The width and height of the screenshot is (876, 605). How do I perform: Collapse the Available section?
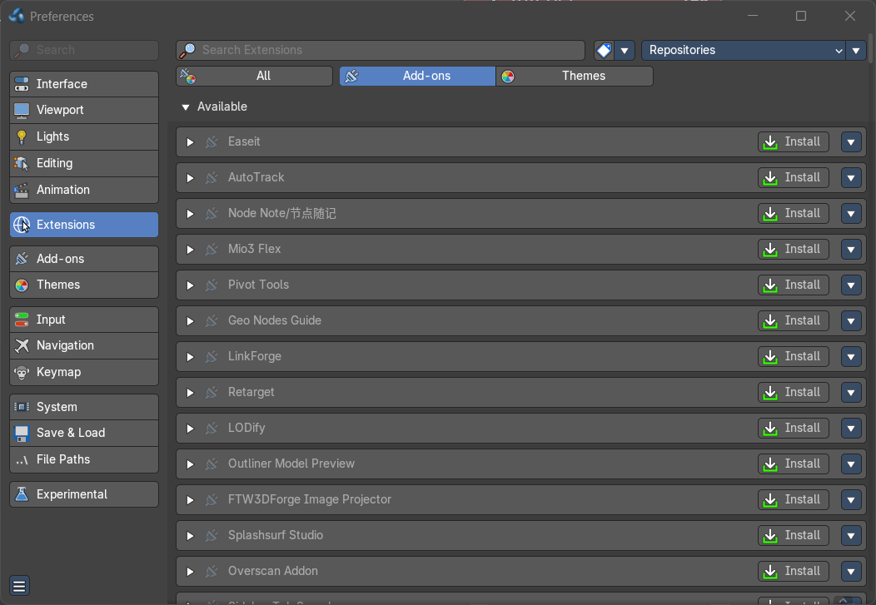pos(186,107)
